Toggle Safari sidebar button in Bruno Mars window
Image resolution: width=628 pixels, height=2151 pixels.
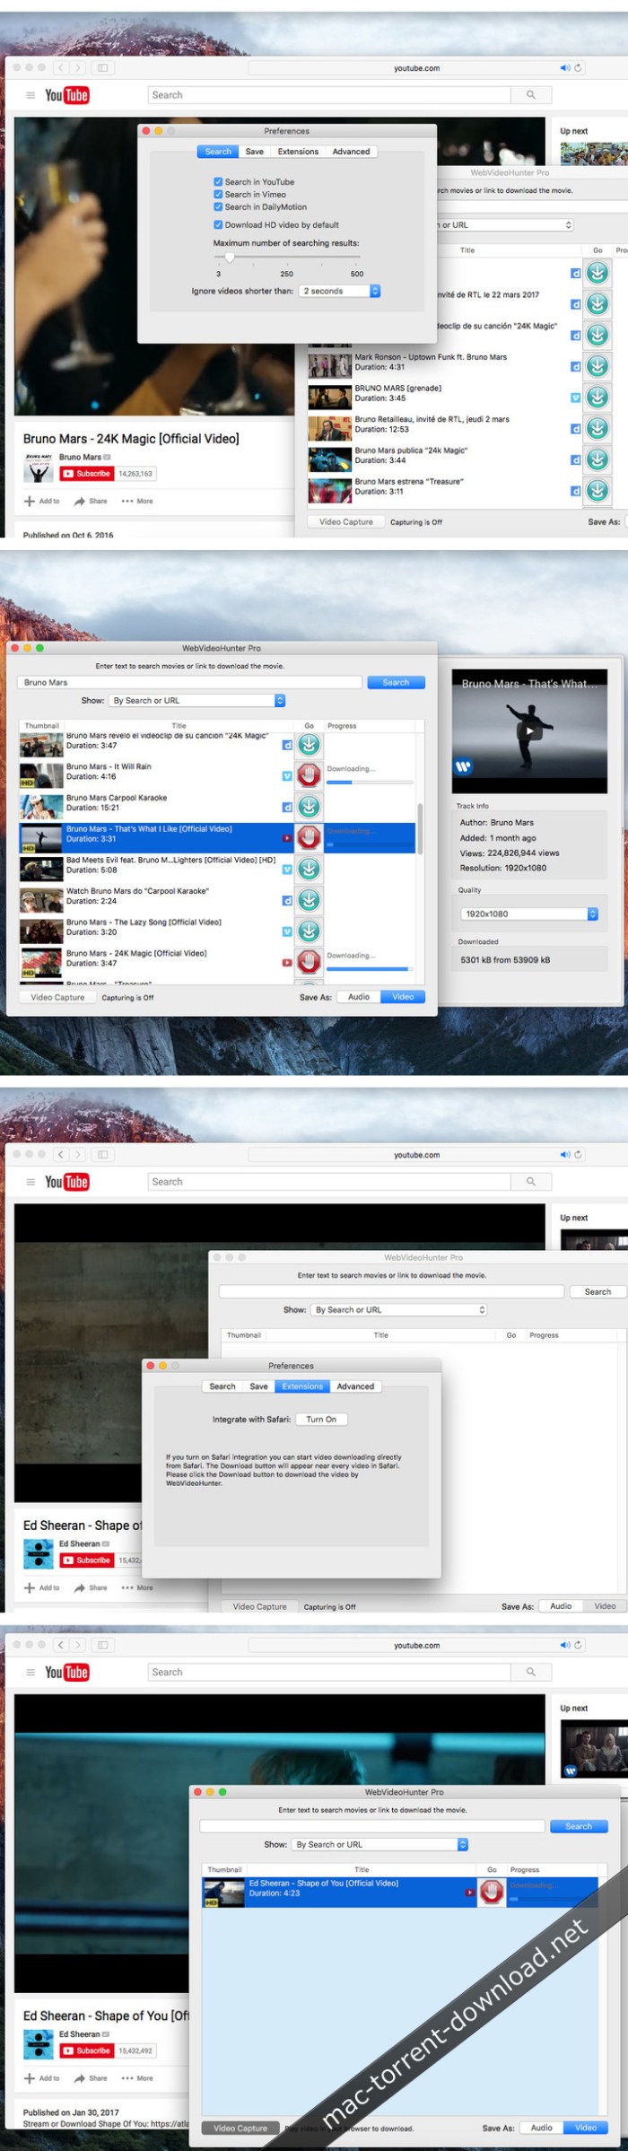pyautogui.click(x=103, y=67)
